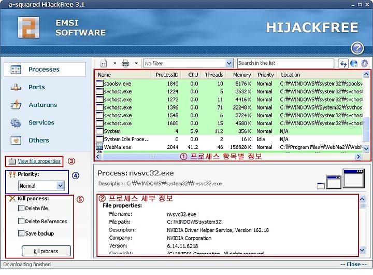Select the large window-size icon in the detail header
The height and width of the screenshot is (275, 373).
click(354, 178)
